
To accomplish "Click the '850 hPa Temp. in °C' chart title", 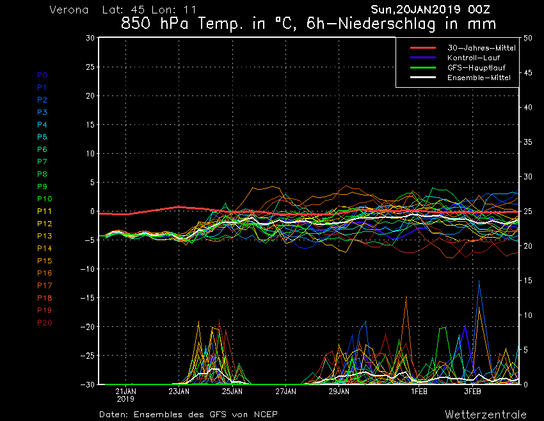I will (x=207, y=24).
